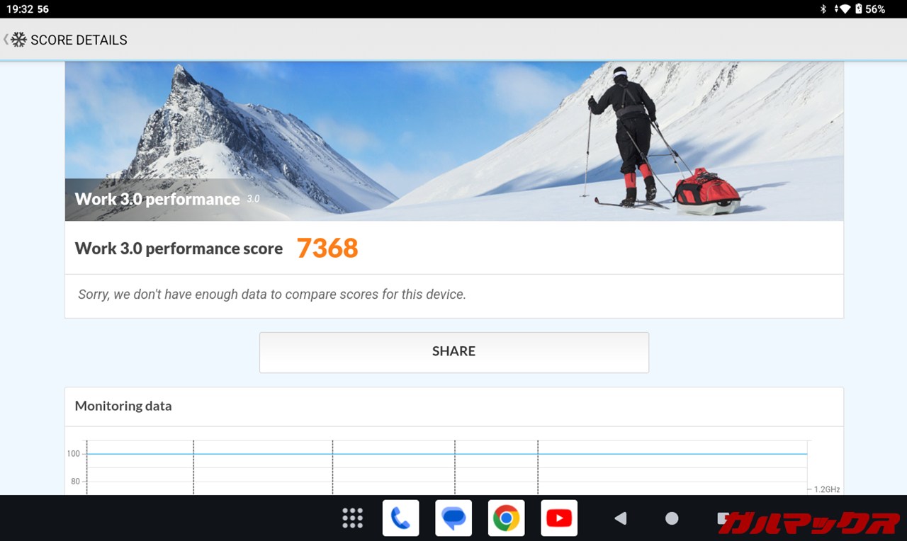Tap the 19:32 clock in status bar
The height and width of the screenshot is (541, 907).
click(18, 9)
